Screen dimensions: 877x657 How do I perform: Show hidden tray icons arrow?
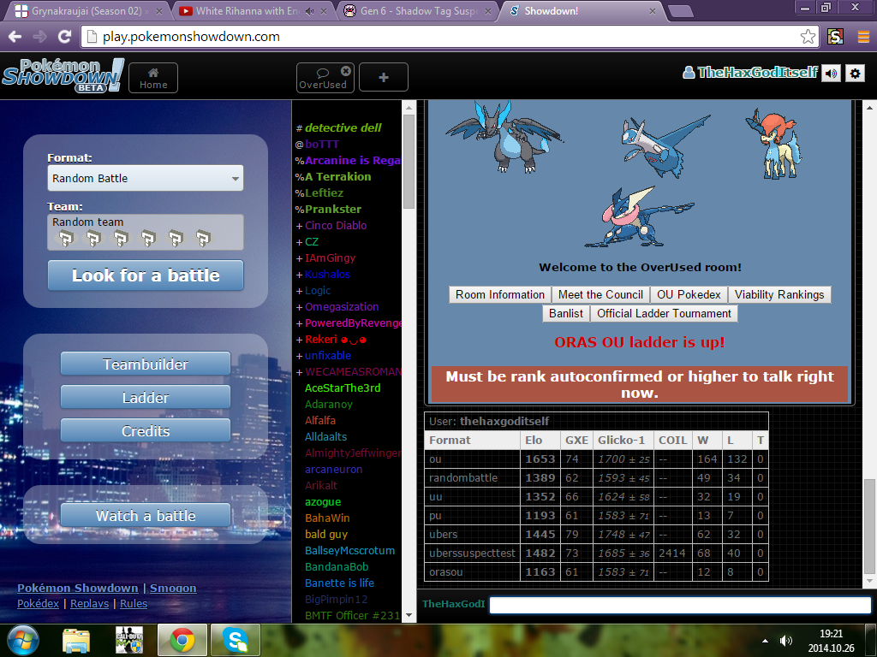(765, 641)
